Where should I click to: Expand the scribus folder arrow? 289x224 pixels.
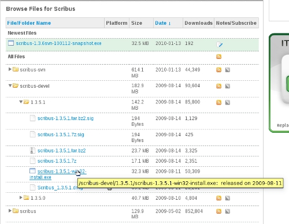pos(10,211)
